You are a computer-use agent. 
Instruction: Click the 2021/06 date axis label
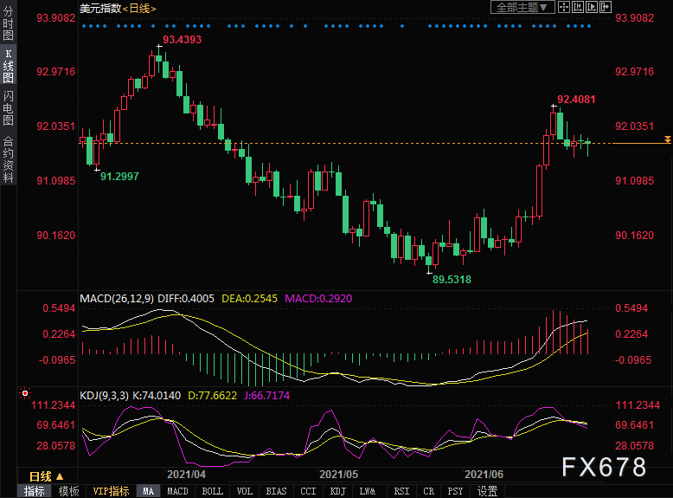pyautogui.click(x=484, y=475)
